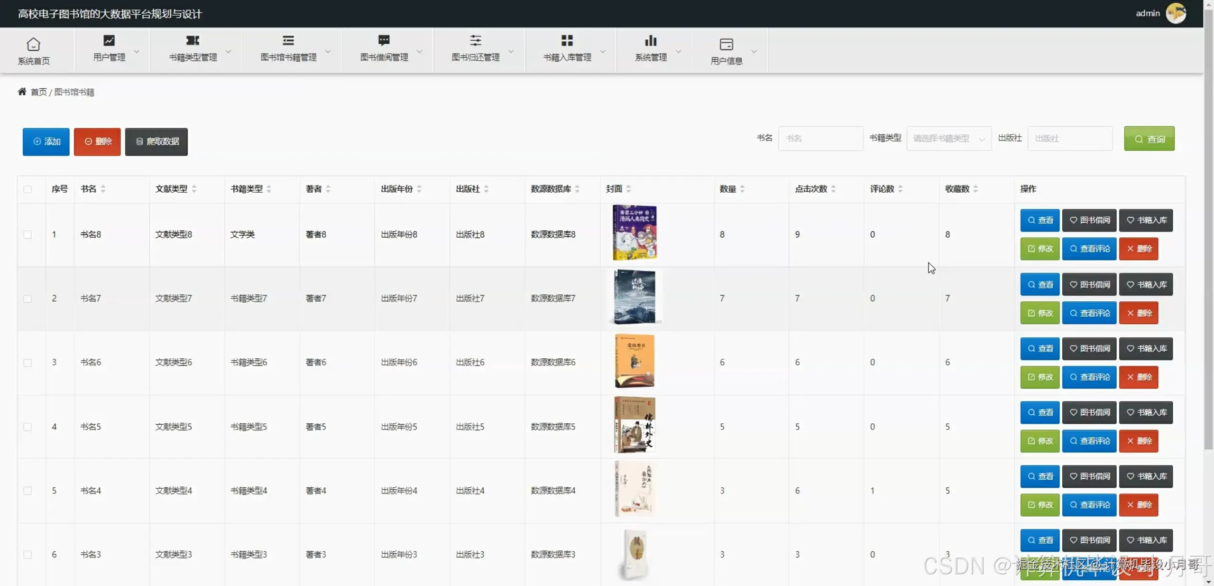1214x586 pixels.
Task: Check the row checkbox for 书名4
Action: point(28,491)
